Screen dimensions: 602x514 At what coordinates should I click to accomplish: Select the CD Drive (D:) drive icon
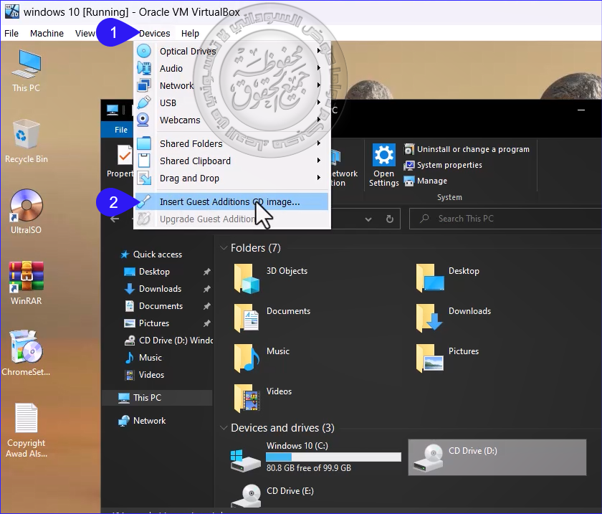pyautogui.click(x=434, y=457)
